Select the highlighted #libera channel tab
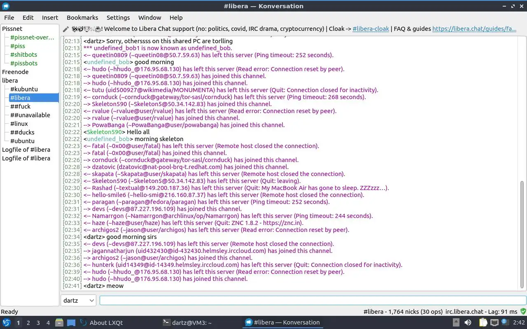 pyautogui.click(x=34, y=98)
